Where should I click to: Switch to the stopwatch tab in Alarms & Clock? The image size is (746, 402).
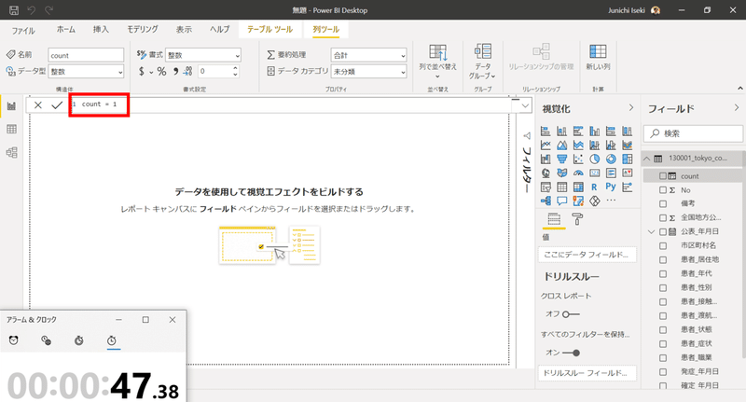[x=112, y=340]
